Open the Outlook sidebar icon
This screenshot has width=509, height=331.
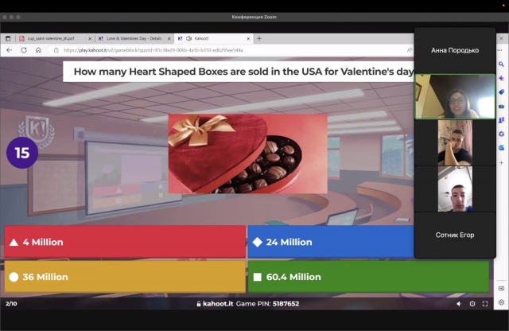[x=501, y=148]
